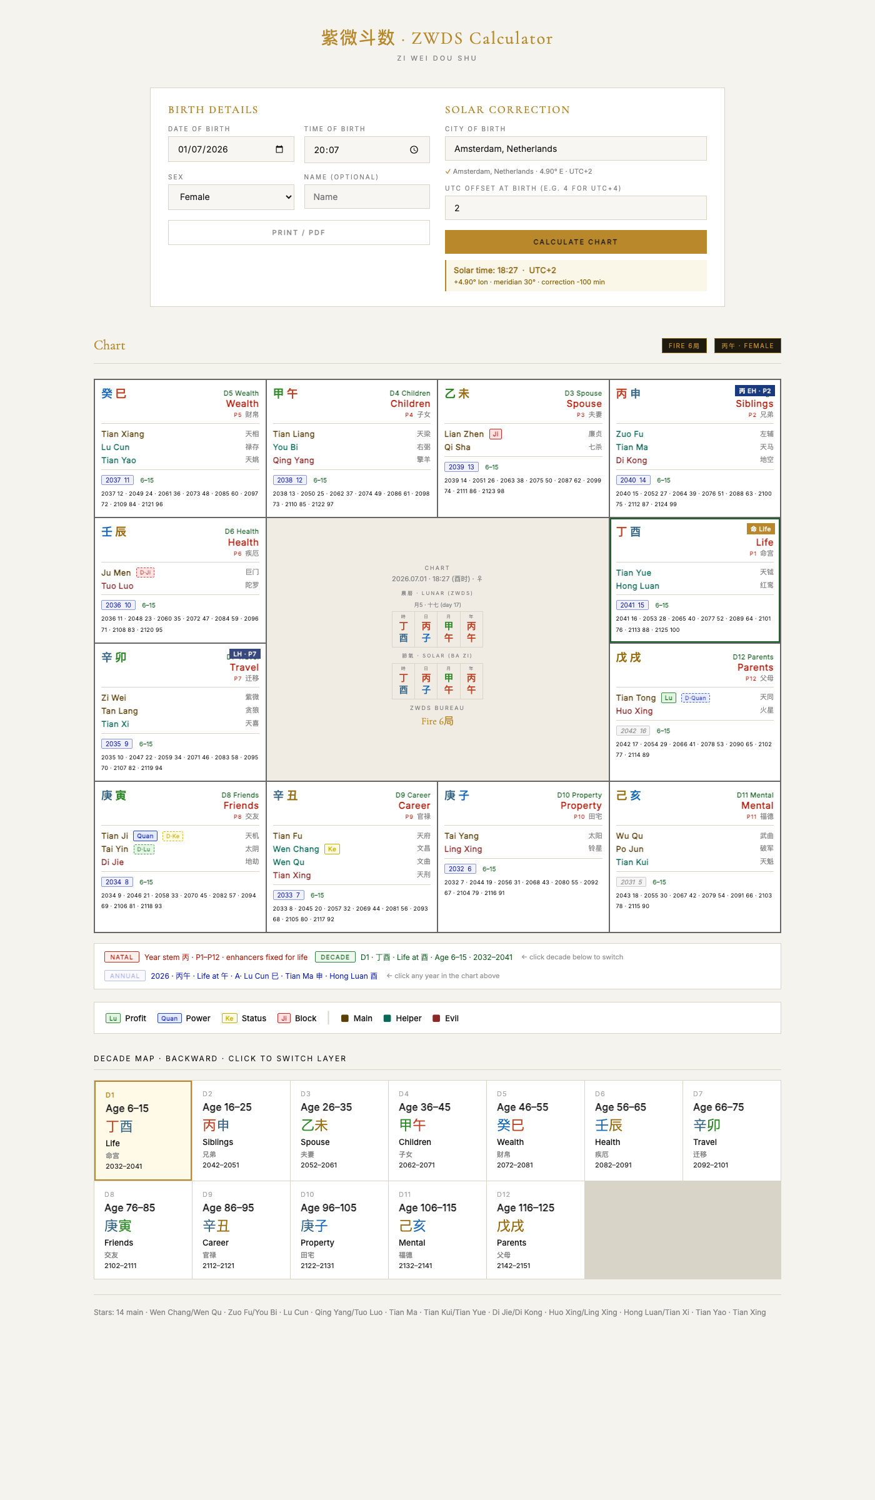Switch to D11 decade Age 106–115
The height and width of the screenshot is (1500, 875).
point(437,1230)
